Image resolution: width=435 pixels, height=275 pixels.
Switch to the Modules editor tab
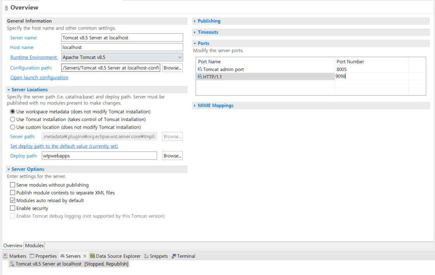coord(34,245)
